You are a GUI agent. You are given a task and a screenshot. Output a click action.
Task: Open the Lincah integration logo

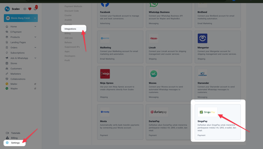[x=154, y=38]
